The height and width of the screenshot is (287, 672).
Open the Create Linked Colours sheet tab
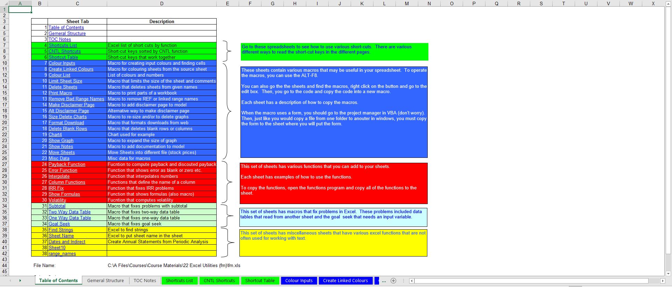point(345,281)
